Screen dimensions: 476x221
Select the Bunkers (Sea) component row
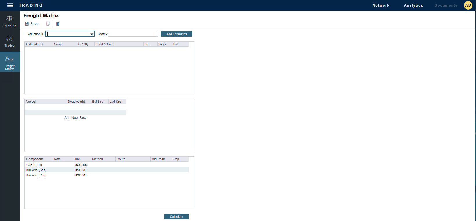click(36, 170)
